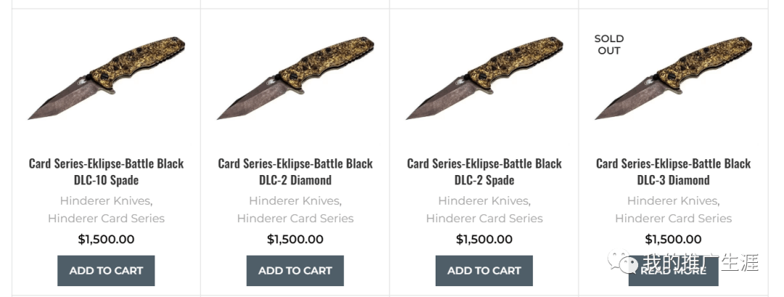The height and width of the screenshot is (297, 784).
Task: Click the Sold Out badge on DLC-3 Diamond
Action: click(x=609, y=44)
